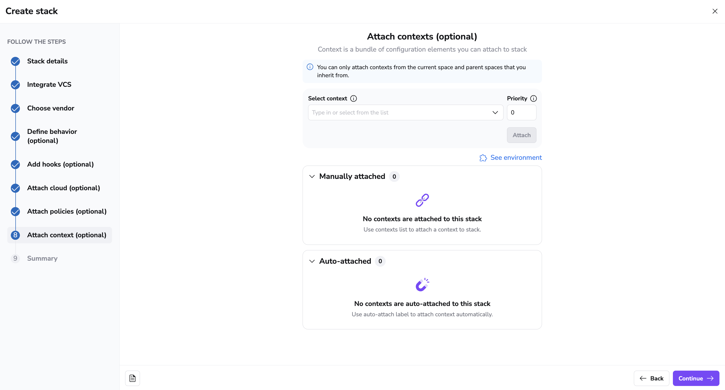Click the Attach cloud checkmark icon

pyautogui.click(x=15, y=188)
